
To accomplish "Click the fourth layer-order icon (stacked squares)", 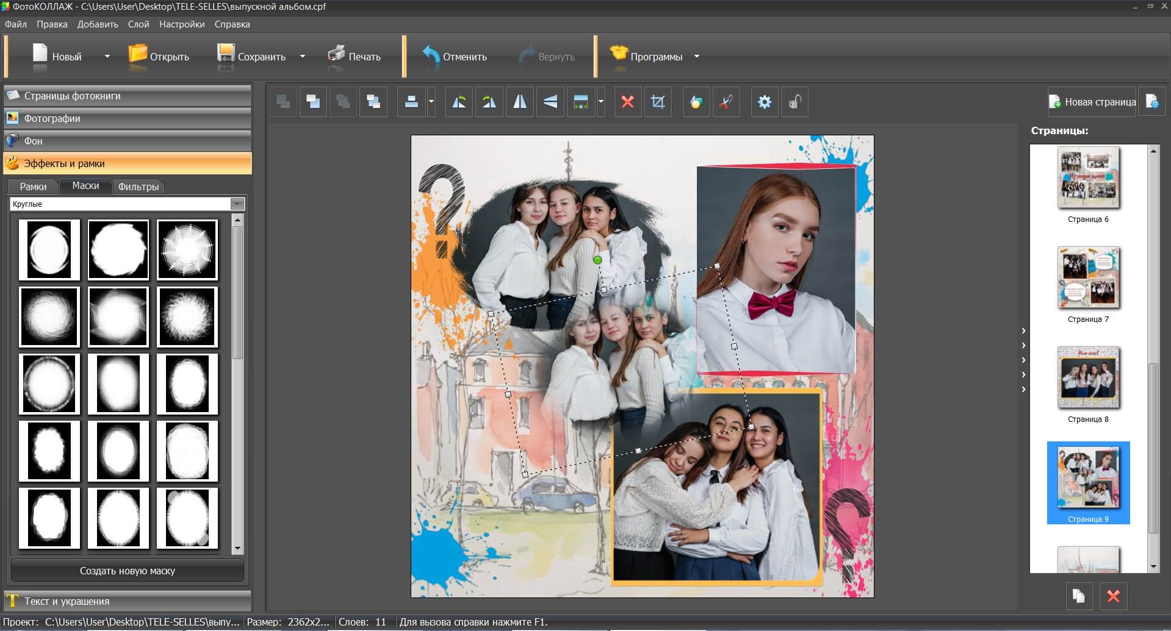I will 373,102.
